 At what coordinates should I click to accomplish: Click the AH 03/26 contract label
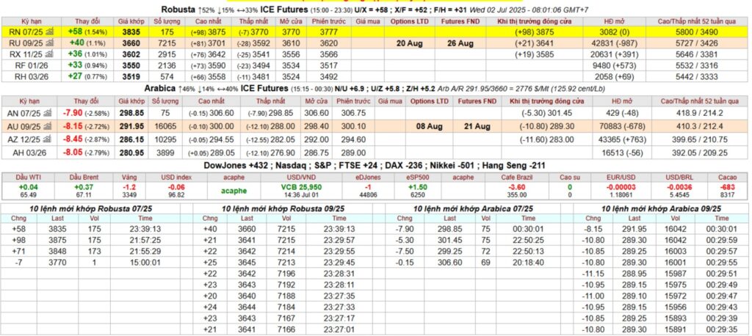[29, 151]
